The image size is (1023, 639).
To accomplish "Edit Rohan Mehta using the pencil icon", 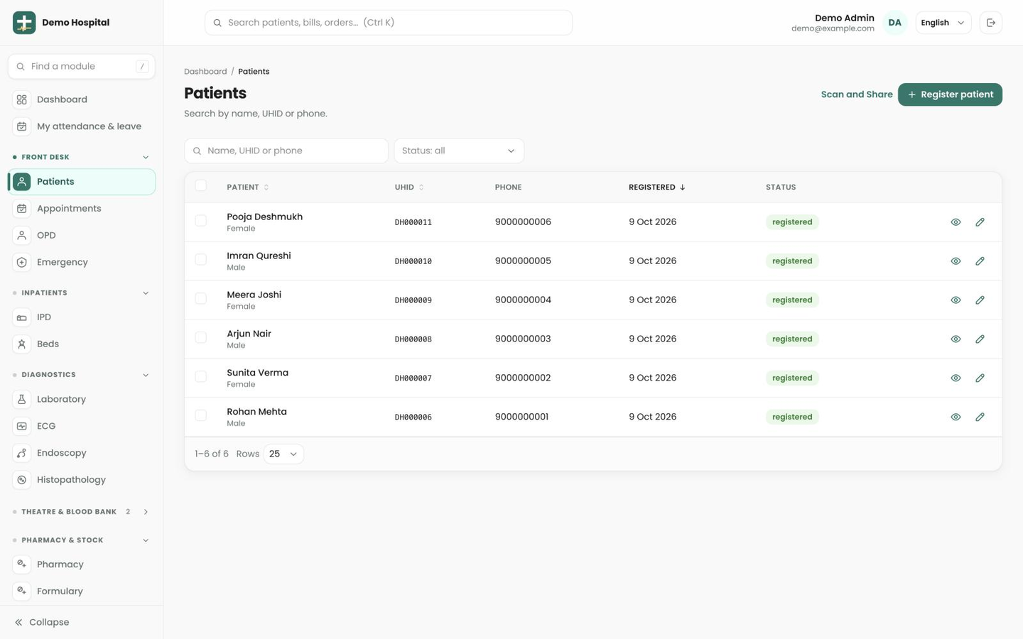I will (980, 417).
